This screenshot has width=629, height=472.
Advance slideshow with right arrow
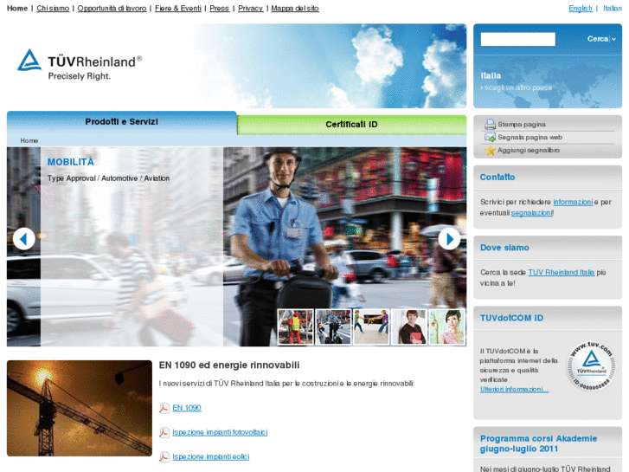[x=449, y=239]
